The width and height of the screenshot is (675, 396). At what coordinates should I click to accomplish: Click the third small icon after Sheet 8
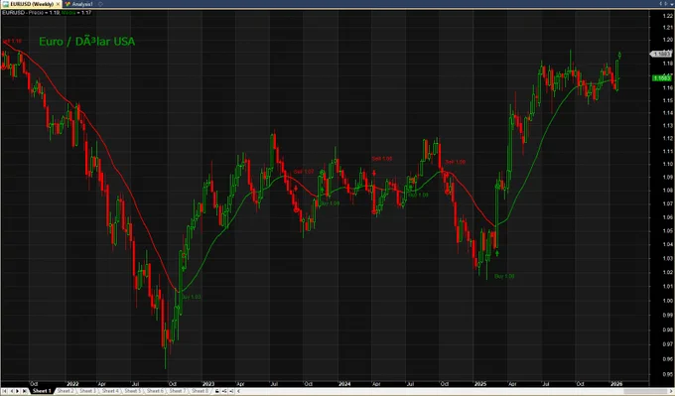pos(231,391)
